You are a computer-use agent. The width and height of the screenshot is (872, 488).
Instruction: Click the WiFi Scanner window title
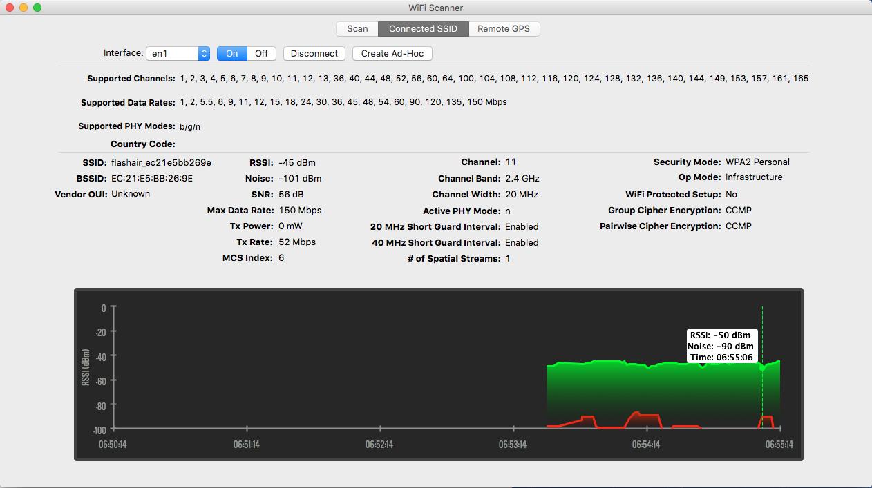[435, 8]
